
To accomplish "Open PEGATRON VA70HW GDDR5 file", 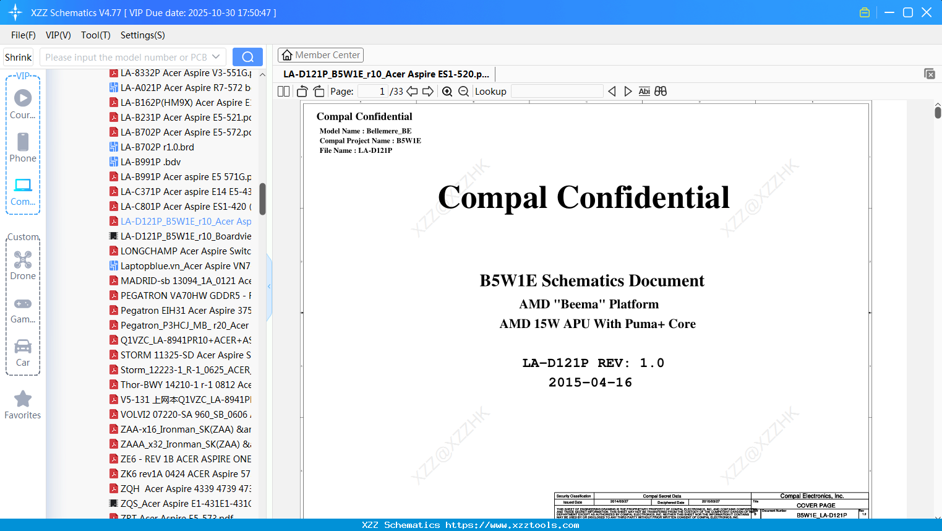I will pyautogui.click(x=186, y=296).
